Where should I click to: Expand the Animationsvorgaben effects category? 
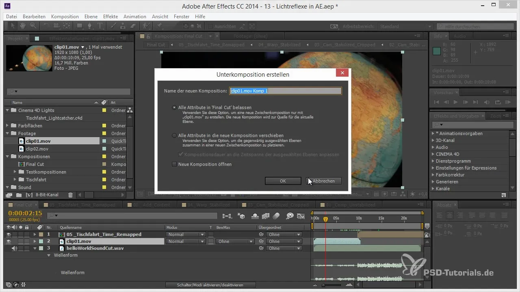433,133
